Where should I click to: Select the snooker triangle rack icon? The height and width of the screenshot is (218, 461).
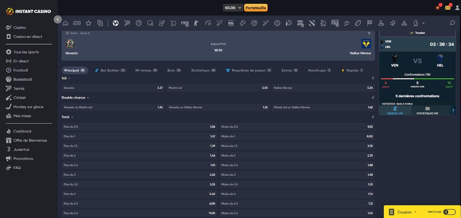[x=404, y=23]
